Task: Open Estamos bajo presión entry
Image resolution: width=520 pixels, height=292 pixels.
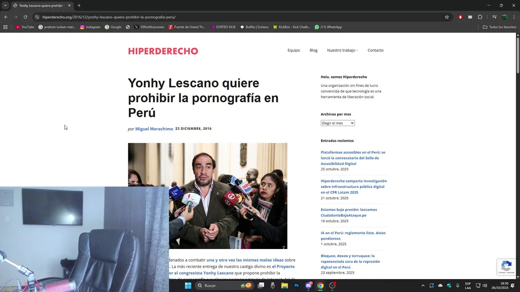Action: [x=349, y=213]
